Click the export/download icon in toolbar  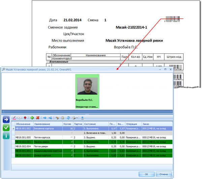[x=82, y=118]
